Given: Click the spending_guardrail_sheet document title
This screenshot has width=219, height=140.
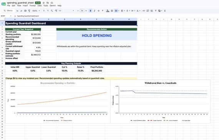Looking at the screenshot, I should [20, 3].
